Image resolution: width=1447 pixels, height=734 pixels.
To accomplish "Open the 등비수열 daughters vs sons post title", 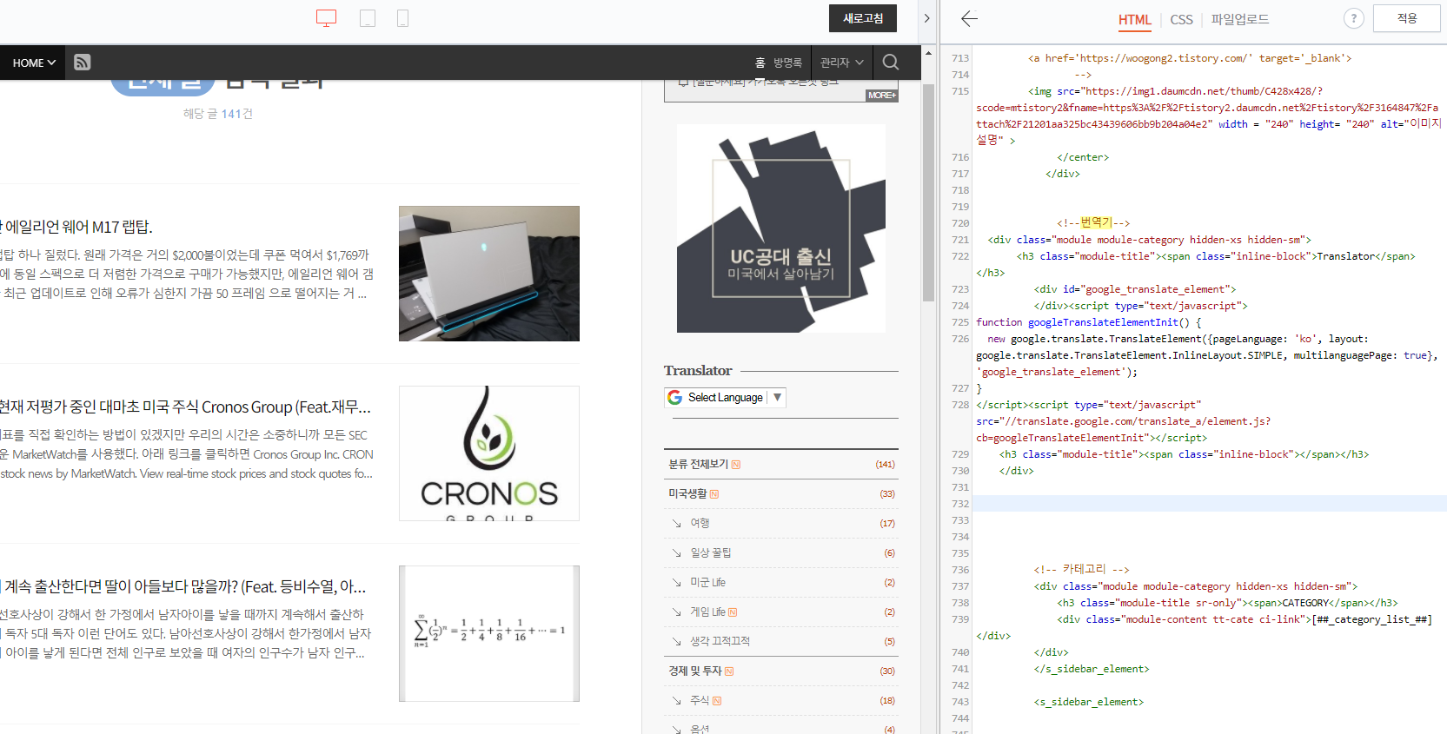I will pos(183,586).
